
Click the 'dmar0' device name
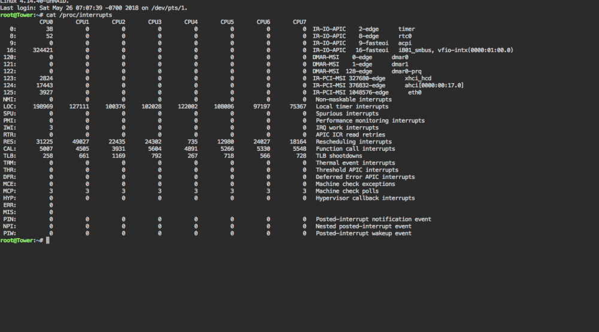[400, 57]
